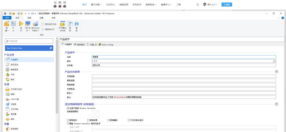This screenshot has height=132, width=286.
Task: Click the 投稿 button on website
Action: 227,5
